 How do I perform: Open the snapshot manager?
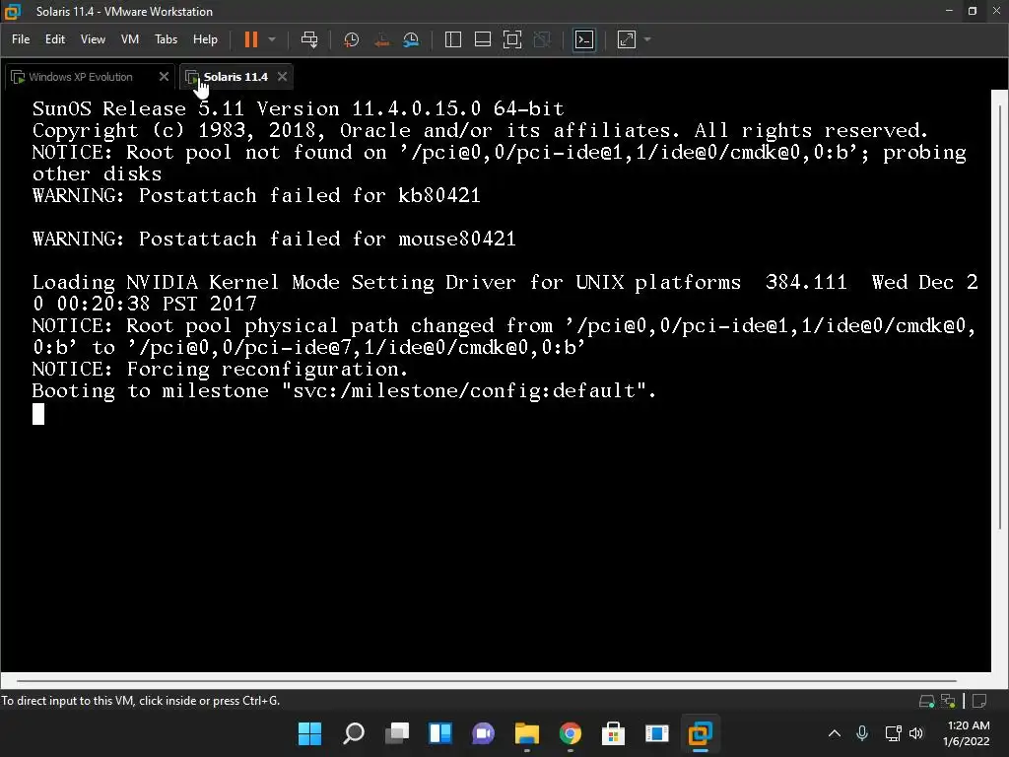[x=411, y=39]
